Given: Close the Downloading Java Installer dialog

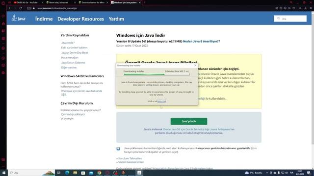Looking at the screenshot, I should (x=195, y=66).
